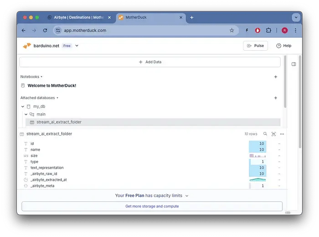
Task: Open the Chrome three-dot menu
Action: 295,30
